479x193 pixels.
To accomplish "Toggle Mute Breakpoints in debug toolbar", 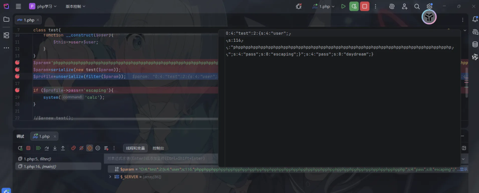I will 81,148.
